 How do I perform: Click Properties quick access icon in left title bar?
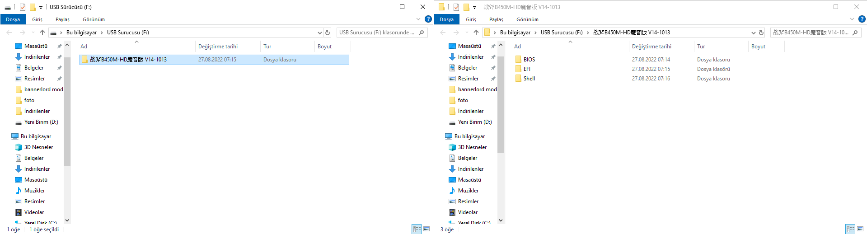(22, 7)
